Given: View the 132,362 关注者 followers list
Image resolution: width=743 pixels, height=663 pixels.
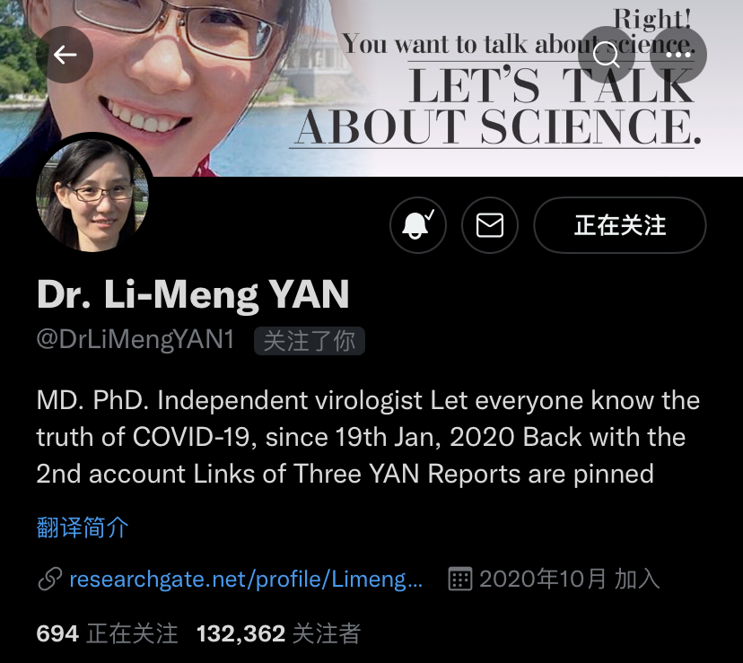Looking at the screenshot, I should pyautogui.click(x=278, y=633).
